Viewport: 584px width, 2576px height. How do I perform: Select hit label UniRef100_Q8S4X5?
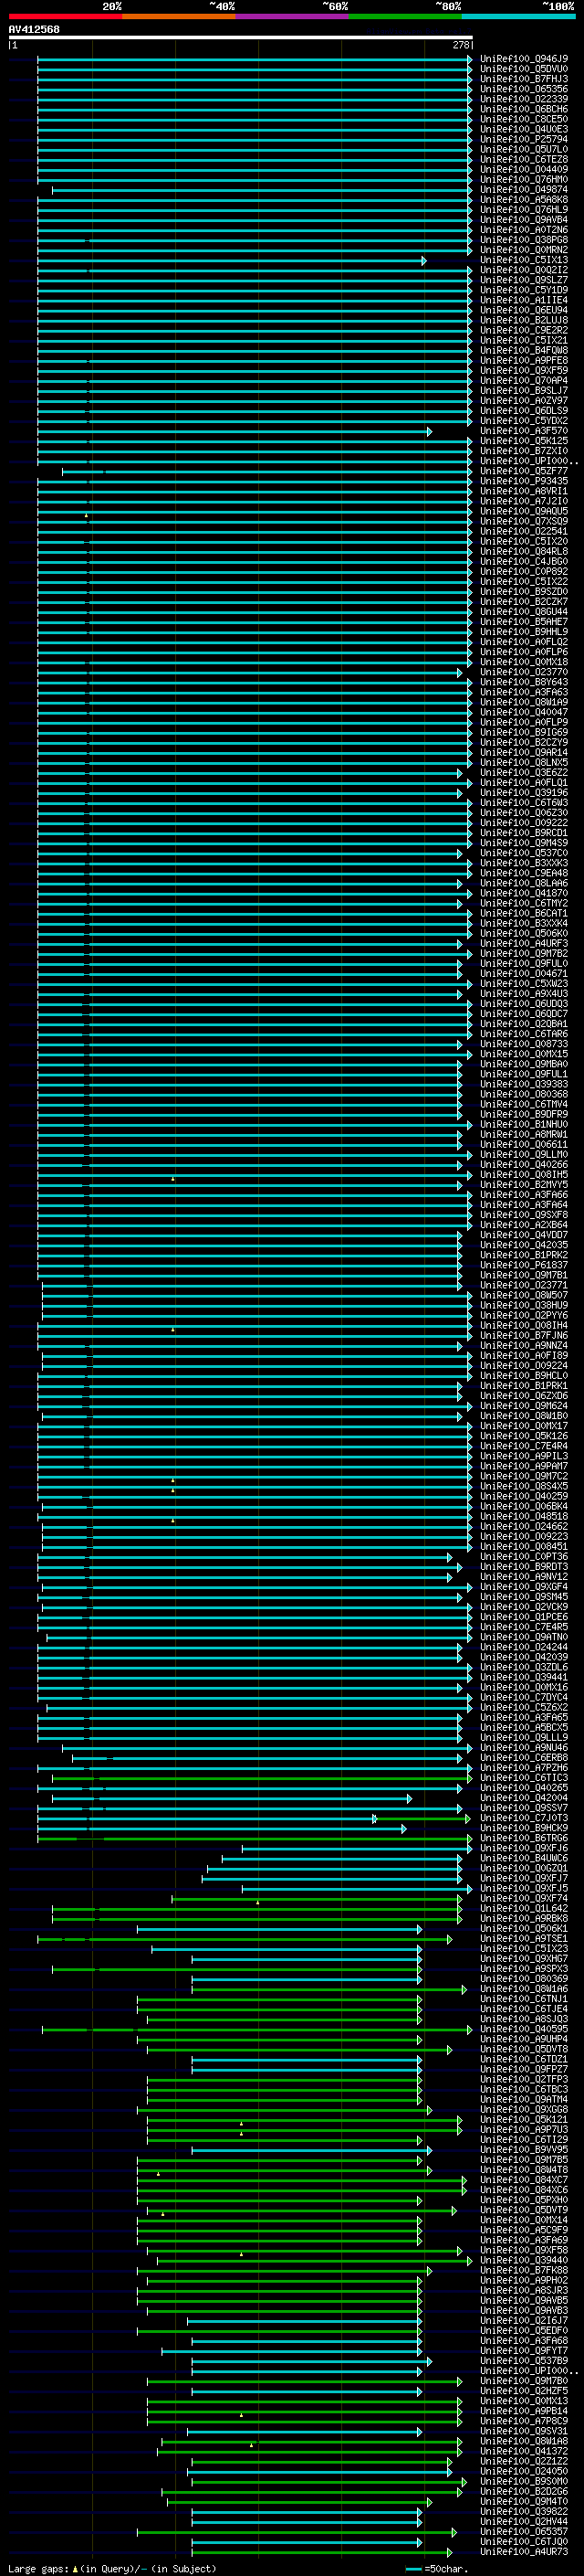click(524, 1486)
